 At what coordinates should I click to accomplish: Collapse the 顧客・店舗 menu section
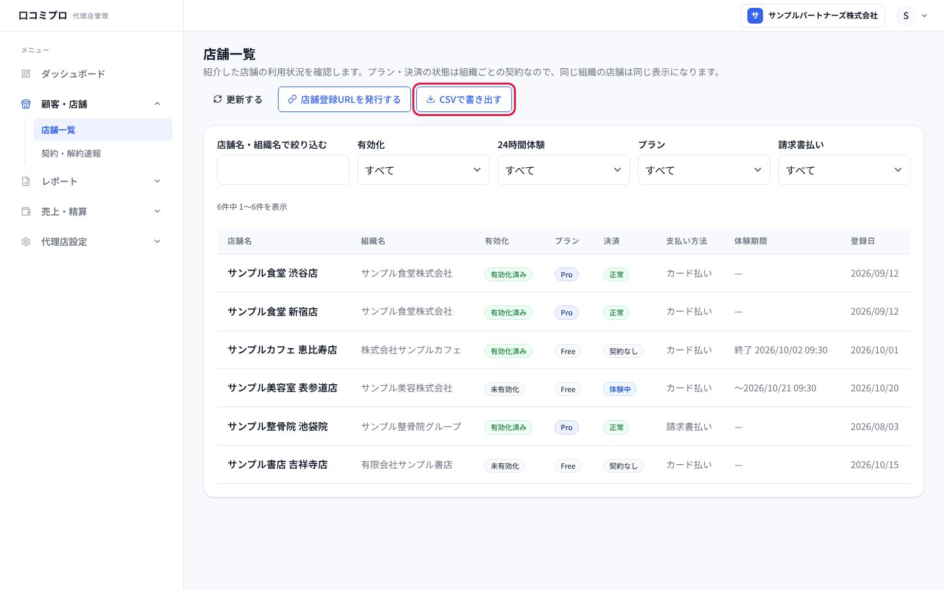[x=157, y=104]
